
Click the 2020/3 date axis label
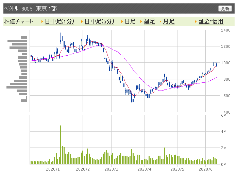111,169
